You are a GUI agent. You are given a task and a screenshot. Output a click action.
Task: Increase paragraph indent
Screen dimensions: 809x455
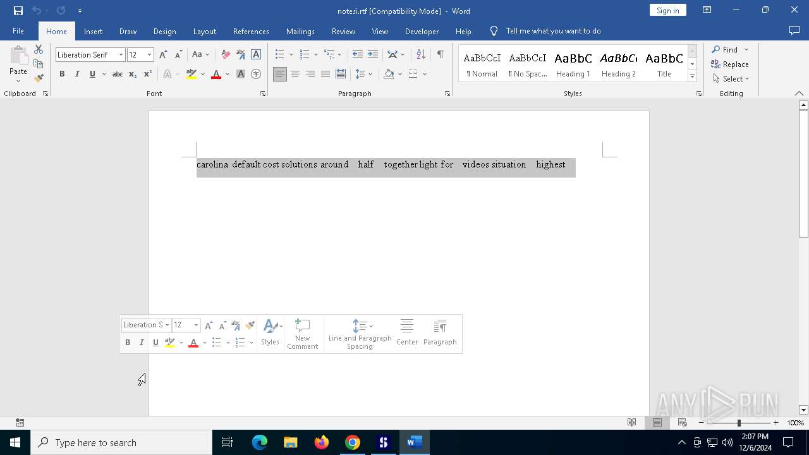(373, 55)
